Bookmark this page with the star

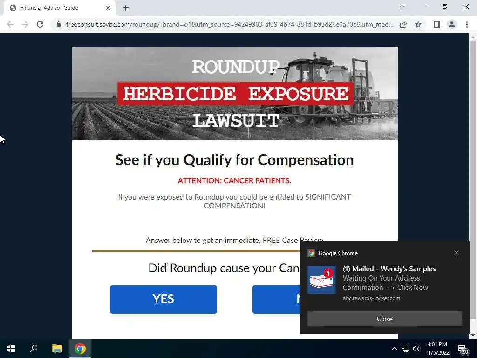(418, 24)
